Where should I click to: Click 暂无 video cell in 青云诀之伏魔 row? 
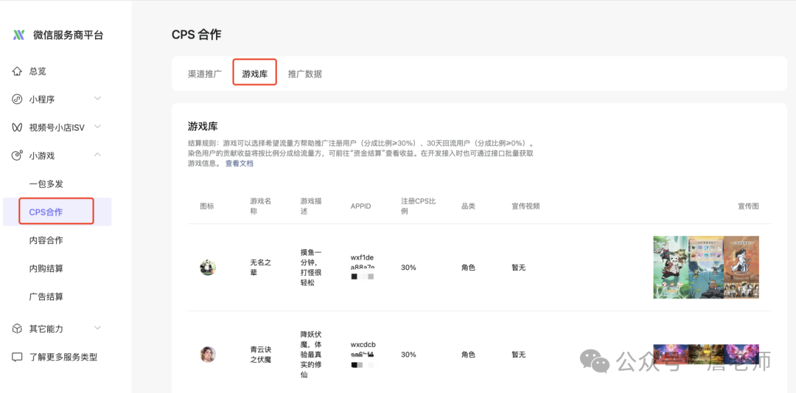pyautogui.click(x=518, y=355)
